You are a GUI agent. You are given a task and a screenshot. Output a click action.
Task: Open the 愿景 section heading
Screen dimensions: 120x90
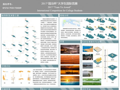pos(62,42)
